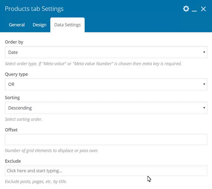
Task: Select the Data Settings tab
Action: click(67, 25)
